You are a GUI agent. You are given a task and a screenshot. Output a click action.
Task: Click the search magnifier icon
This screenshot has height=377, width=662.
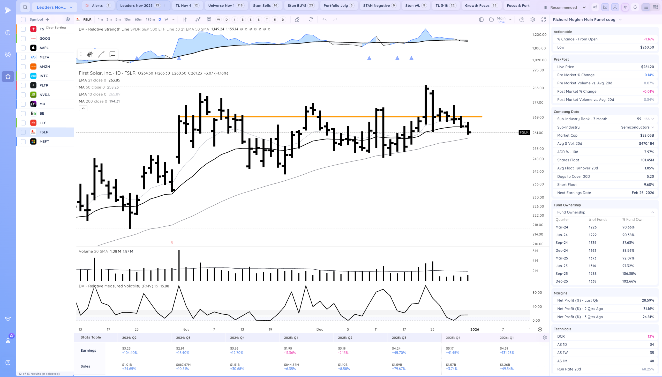tap(25, 7)
